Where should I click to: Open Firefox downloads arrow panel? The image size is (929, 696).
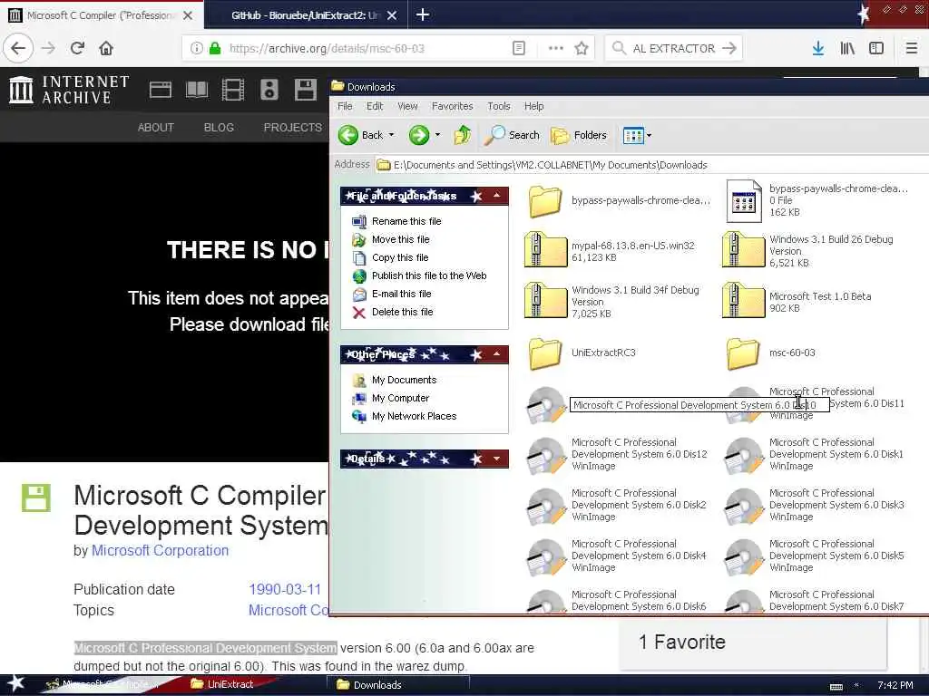[817, 48]
